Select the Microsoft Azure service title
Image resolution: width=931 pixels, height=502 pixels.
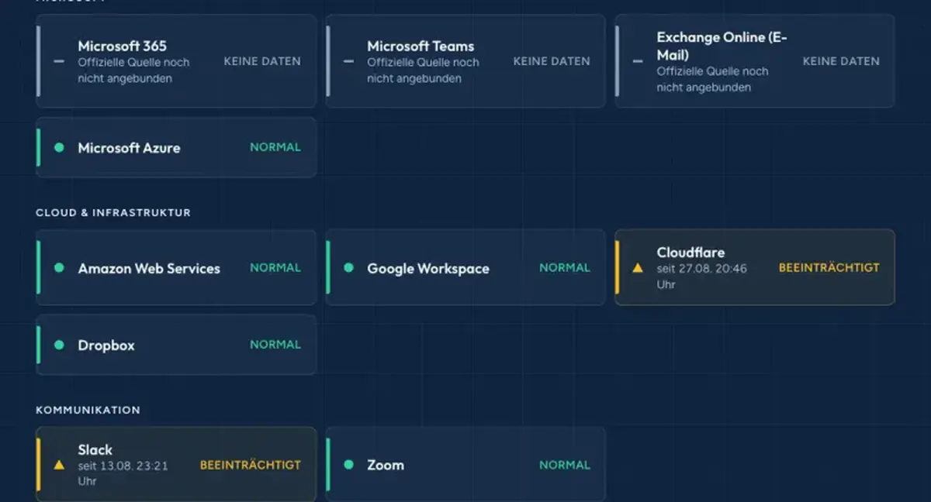pyautogui.click(x=129, y=148)
